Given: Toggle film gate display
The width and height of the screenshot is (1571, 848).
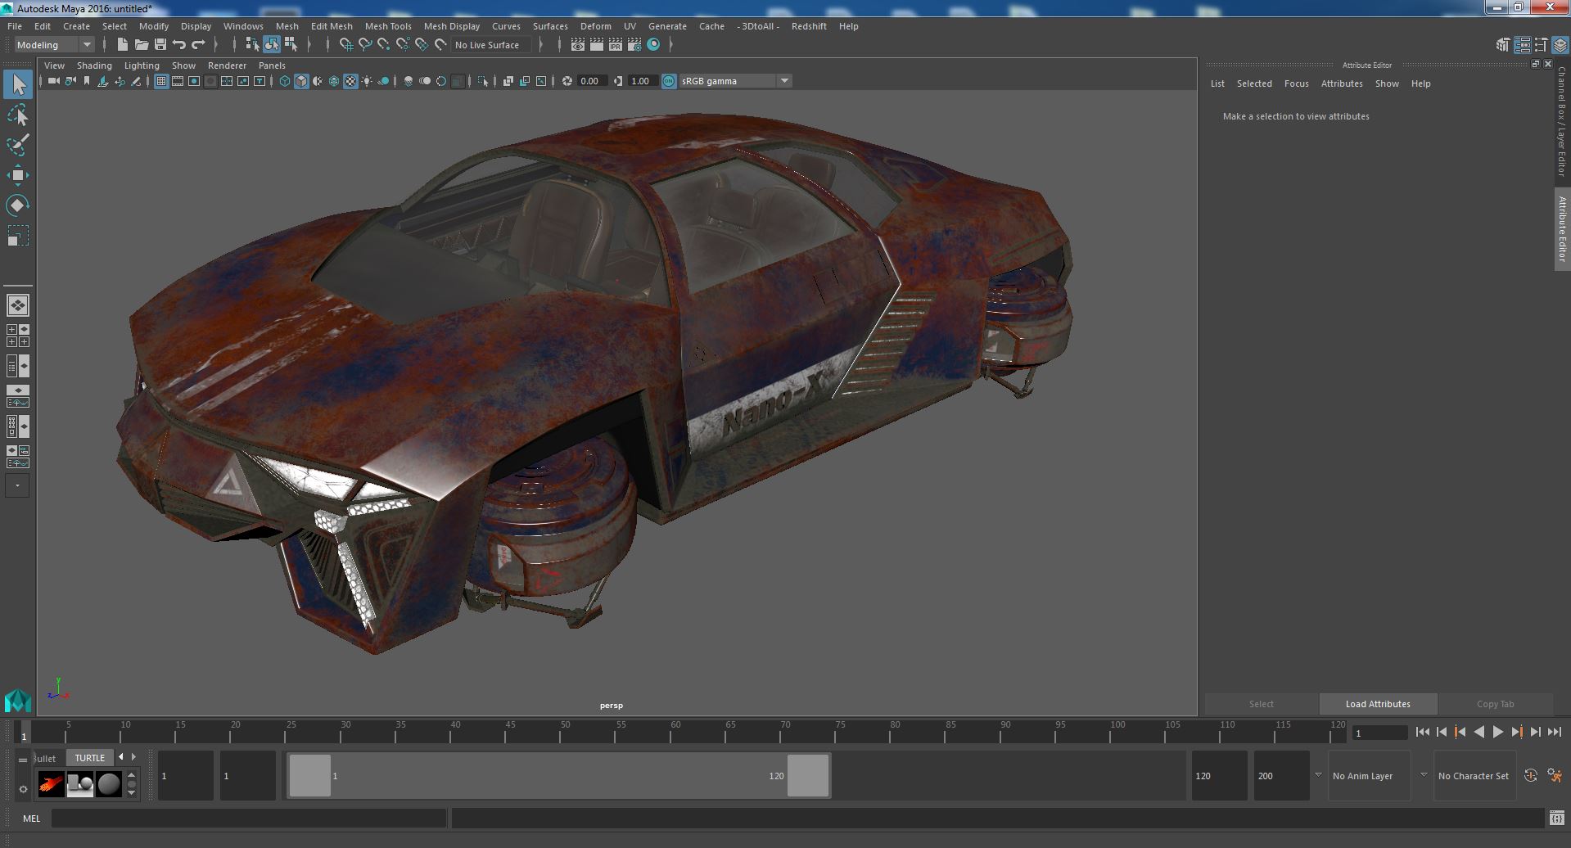Looking at the screenshot, I should click(x=178, y=81).
